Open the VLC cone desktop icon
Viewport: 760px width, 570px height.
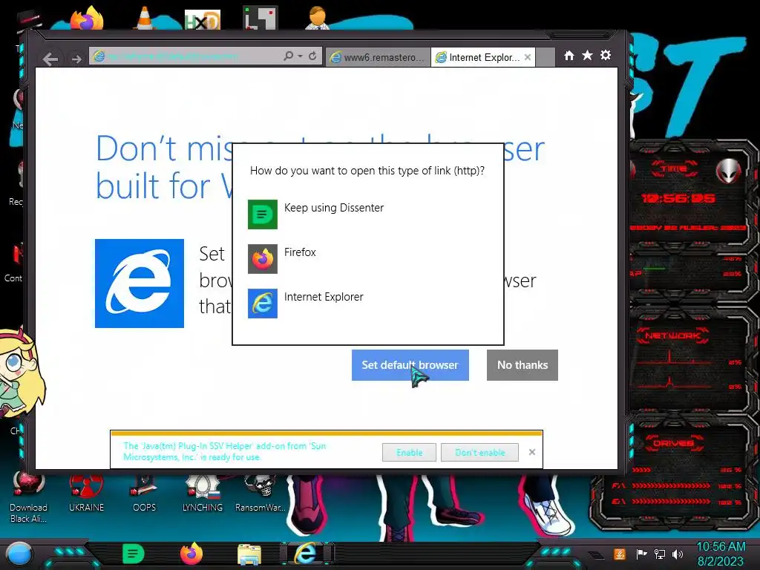(144, 19)
